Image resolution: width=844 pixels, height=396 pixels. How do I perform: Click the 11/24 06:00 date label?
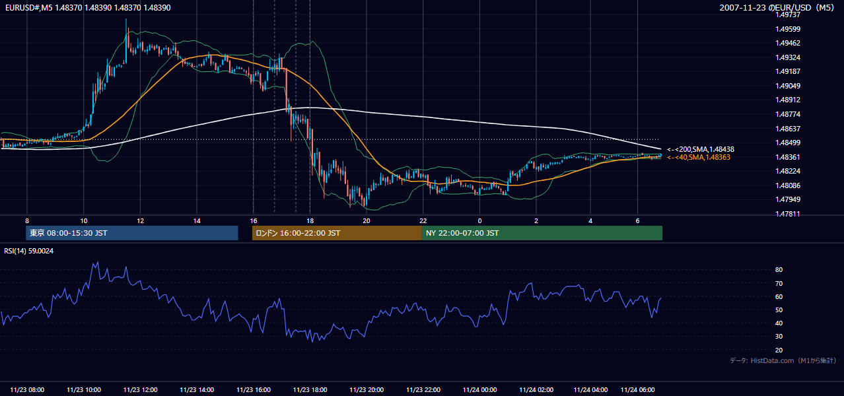(x=638, y=390)
